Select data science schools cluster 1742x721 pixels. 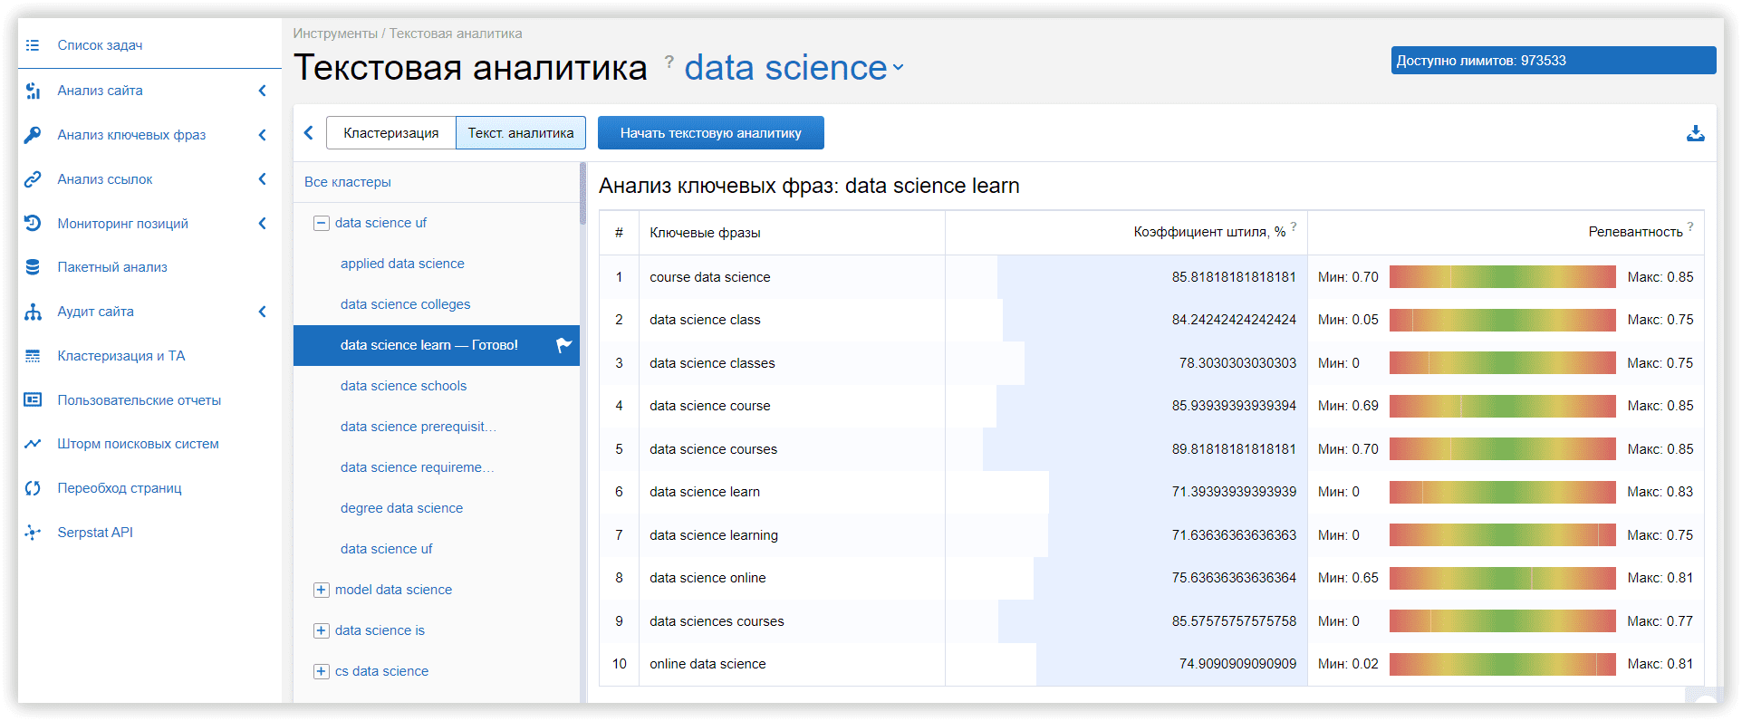click(404, 386)
